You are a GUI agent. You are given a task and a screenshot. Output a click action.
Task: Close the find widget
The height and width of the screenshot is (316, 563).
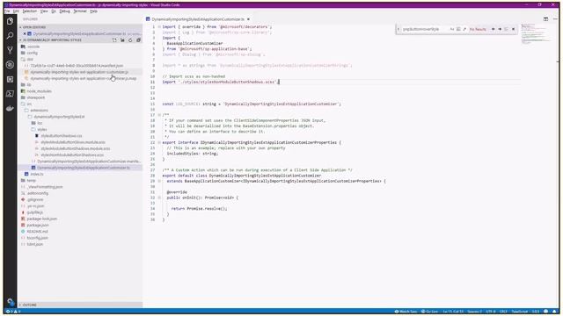coord(513,29)
